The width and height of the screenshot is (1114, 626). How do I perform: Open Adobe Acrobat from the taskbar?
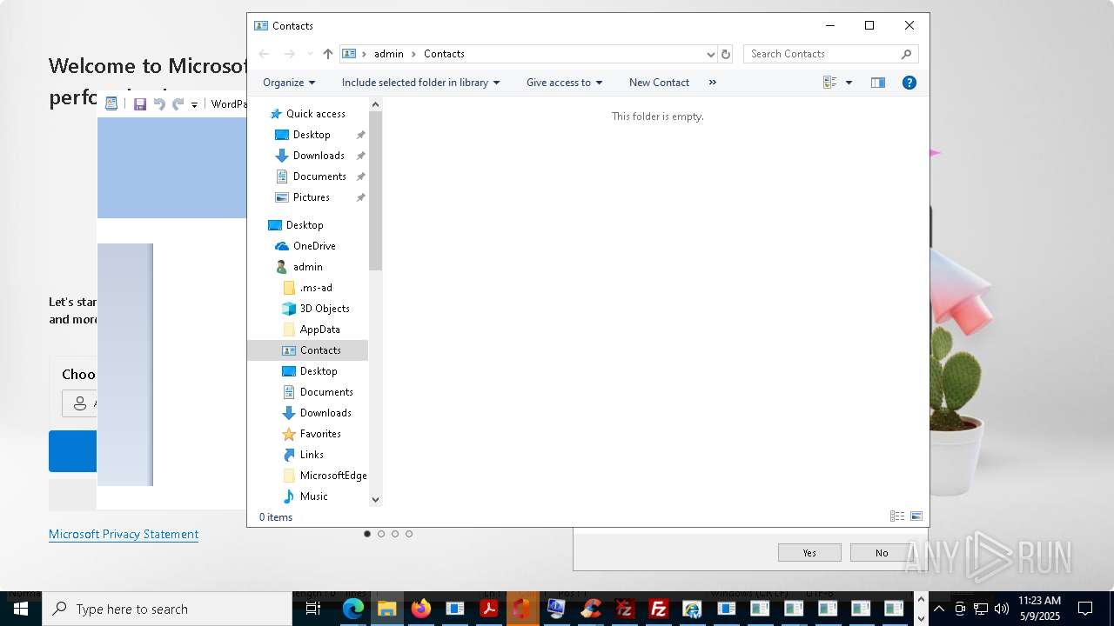point(489,609)
